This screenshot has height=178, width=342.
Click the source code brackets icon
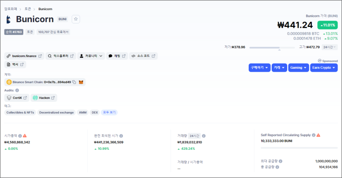coord(133,56)
